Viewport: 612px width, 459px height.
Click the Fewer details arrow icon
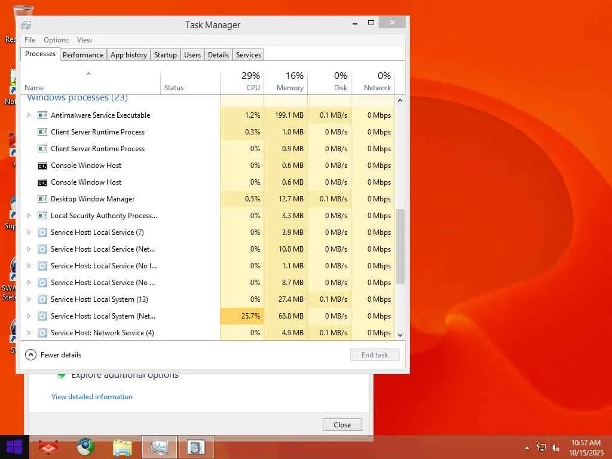pyautogui.click(x=30, y=355)
